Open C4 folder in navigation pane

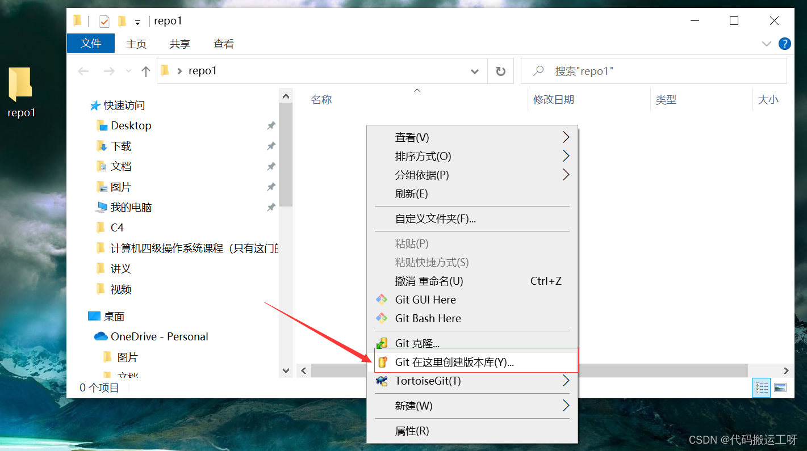click(x=117, y=227)
